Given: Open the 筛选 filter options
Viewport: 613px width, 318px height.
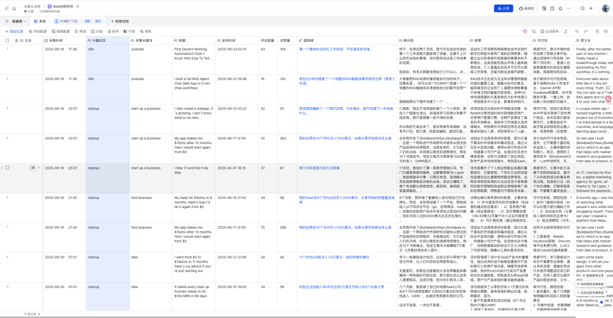Looking at the screenshot, I should pos(80,31).
